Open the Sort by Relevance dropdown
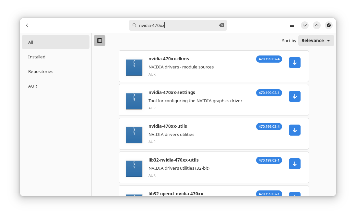The height and width of the screenshot is (218, 356). pos(316,41)
